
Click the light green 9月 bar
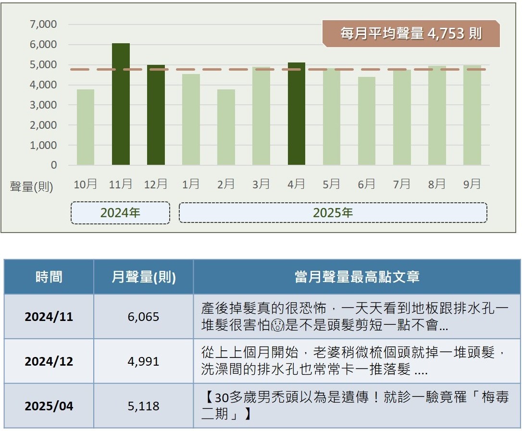[x=472, y=115]
